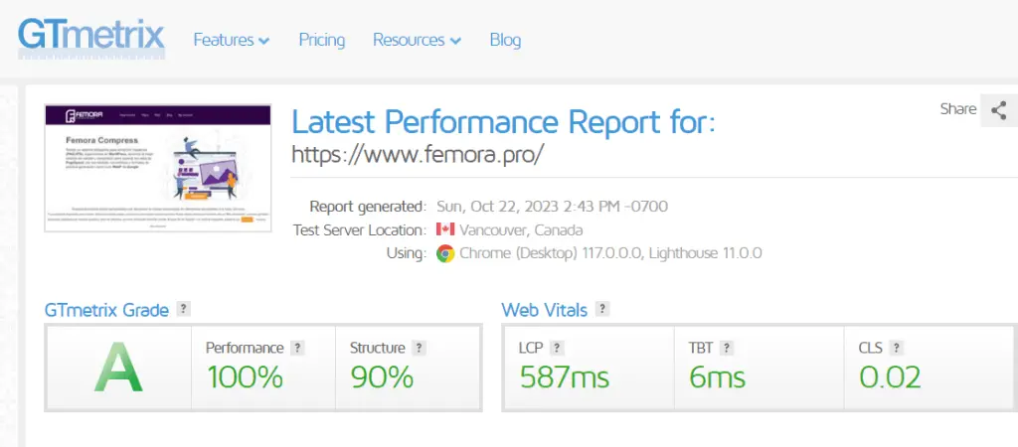Go to the Blog page
Image resolution: width=1018 pixels, height=447 pixels.
(505, 41)
